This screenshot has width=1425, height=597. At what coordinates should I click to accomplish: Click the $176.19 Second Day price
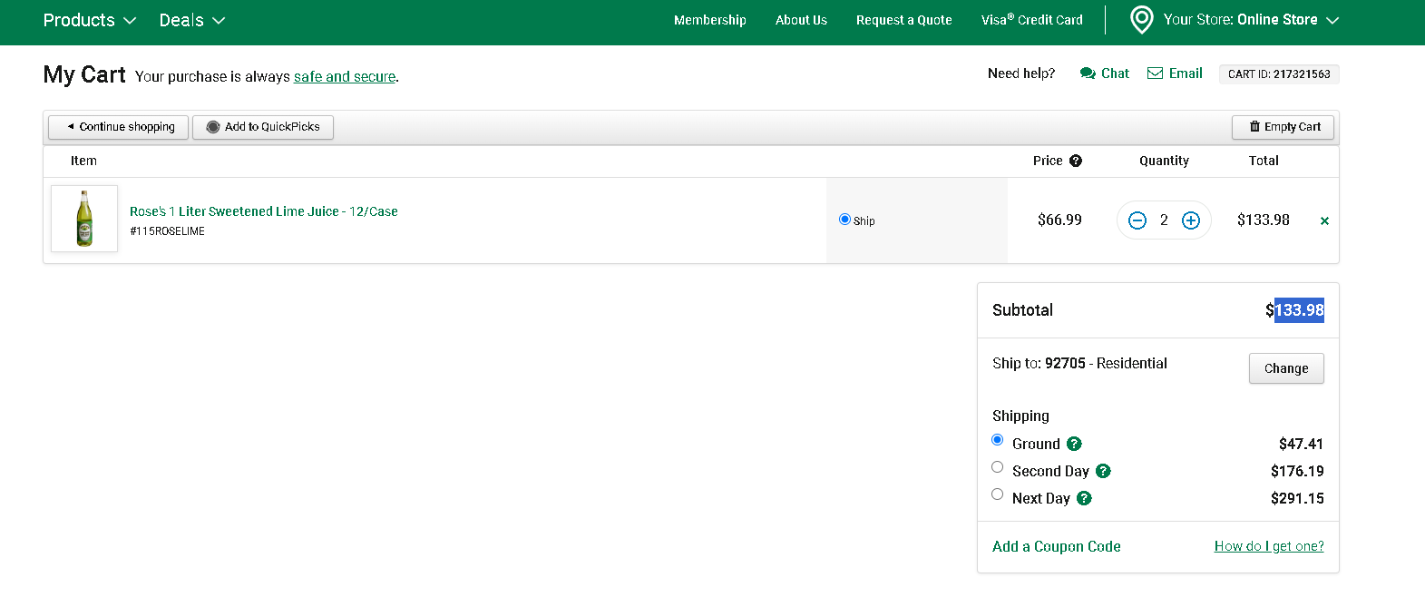1297,471
